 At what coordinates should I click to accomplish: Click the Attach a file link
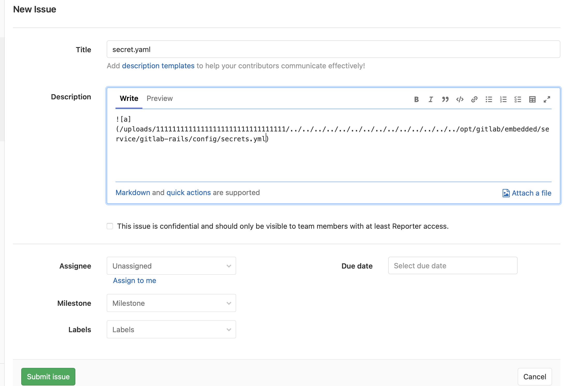point(527,193)
